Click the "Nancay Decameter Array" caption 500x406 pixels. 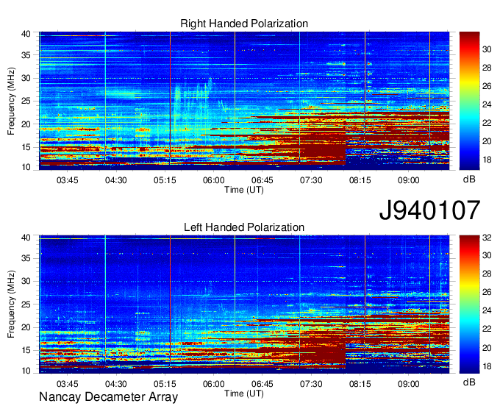pyautogui.click(x=108, y=397)
